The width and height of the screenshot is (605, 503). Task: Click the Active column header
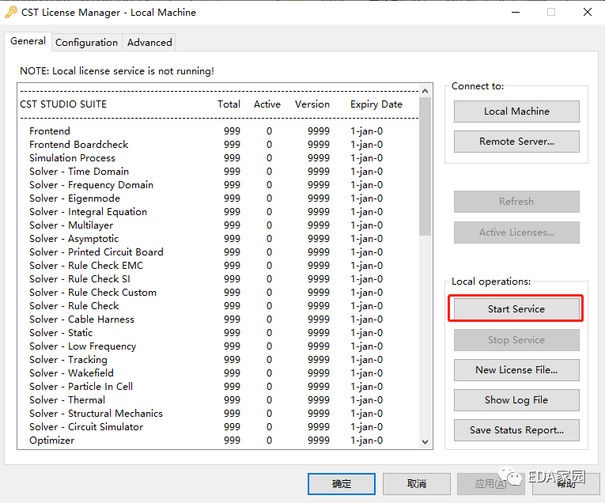click(267, 104)
